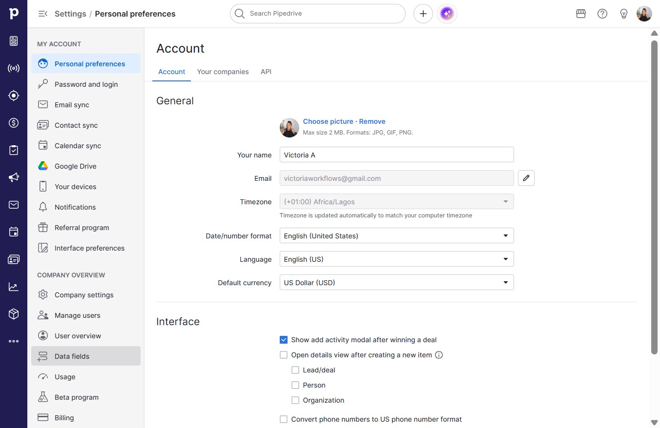
Task: Click the Your name input field
Action: pos(396,155)
